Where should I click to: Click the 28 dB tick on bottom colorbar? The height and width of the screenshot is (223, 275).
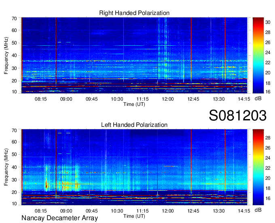coord(268,138)
